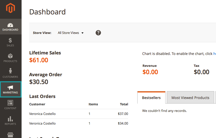Viewport: 216px width, 138px height.
Task: Switch to the Most Viewed Products tab
Action: 190,98
